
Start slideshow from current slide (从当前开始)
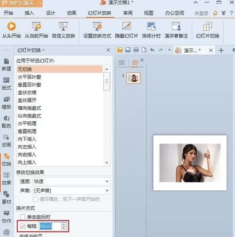tap(36, 30)
